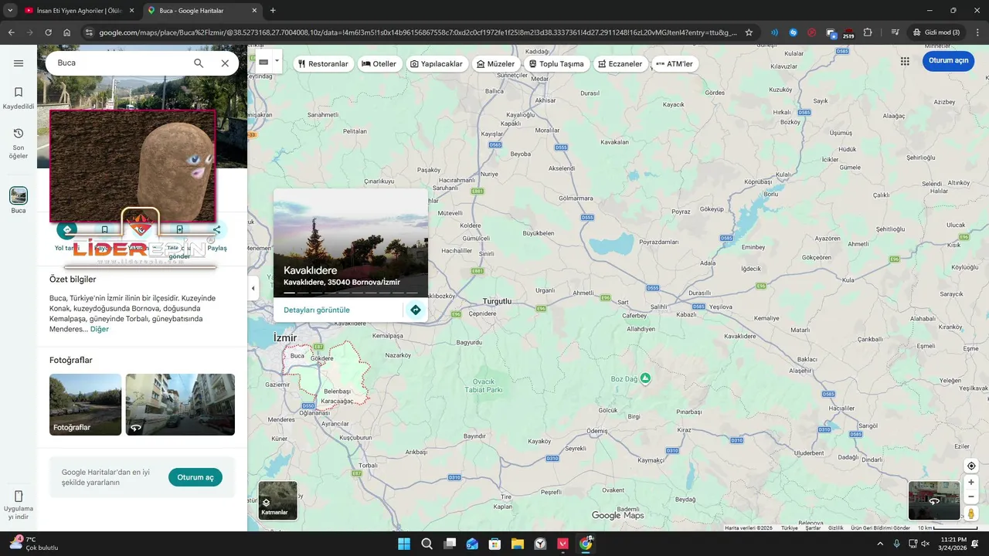Click the Kaydet bookmark icon
This screenshot has width=989, height=556.
(105, 229)
